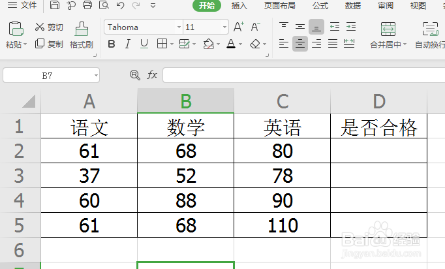
Task: Toggle bold formatting
Action: click(x=112, y=44)
